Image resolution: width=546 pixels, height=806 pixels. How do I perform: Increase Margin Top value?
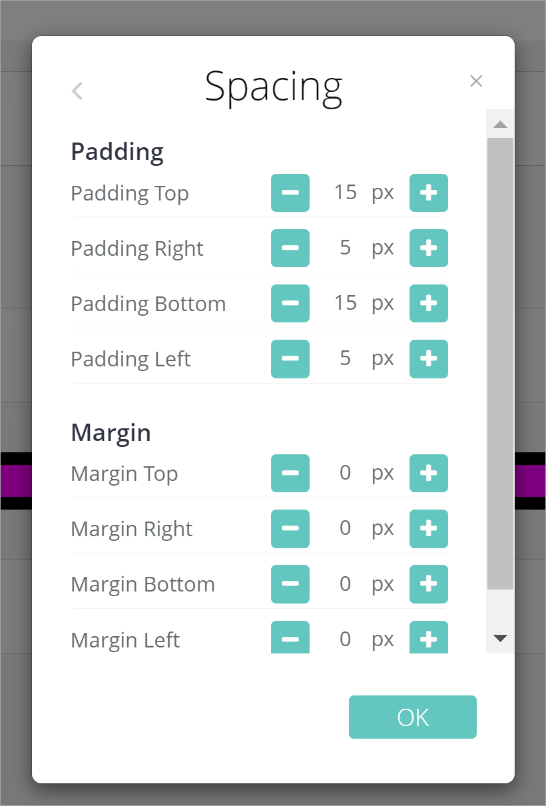click(429, 474)
